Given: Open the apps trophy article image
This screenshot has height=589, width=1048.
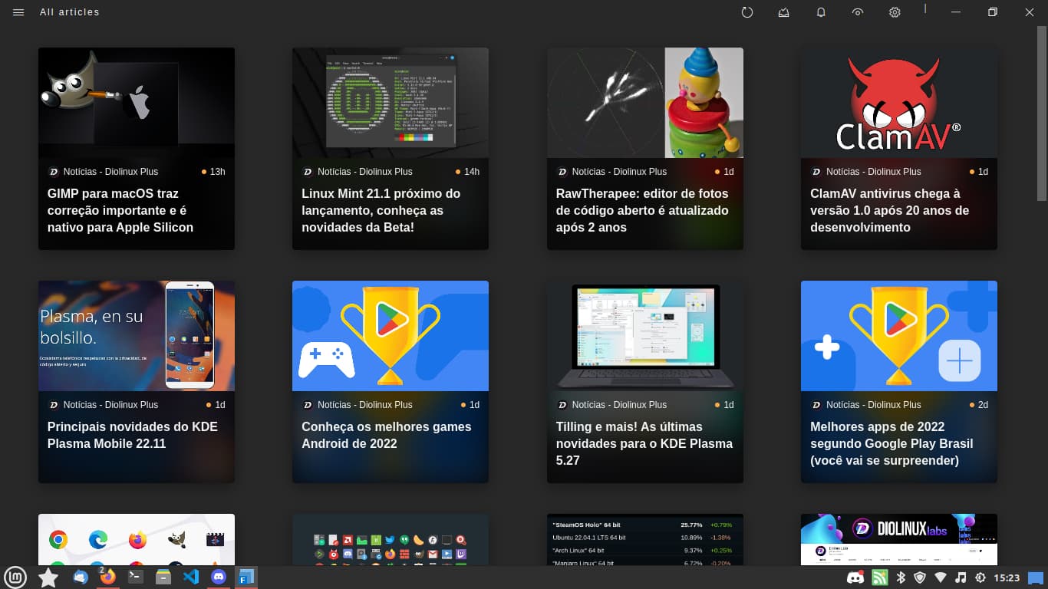Looking at the screenshot, I should coord(899,336).
